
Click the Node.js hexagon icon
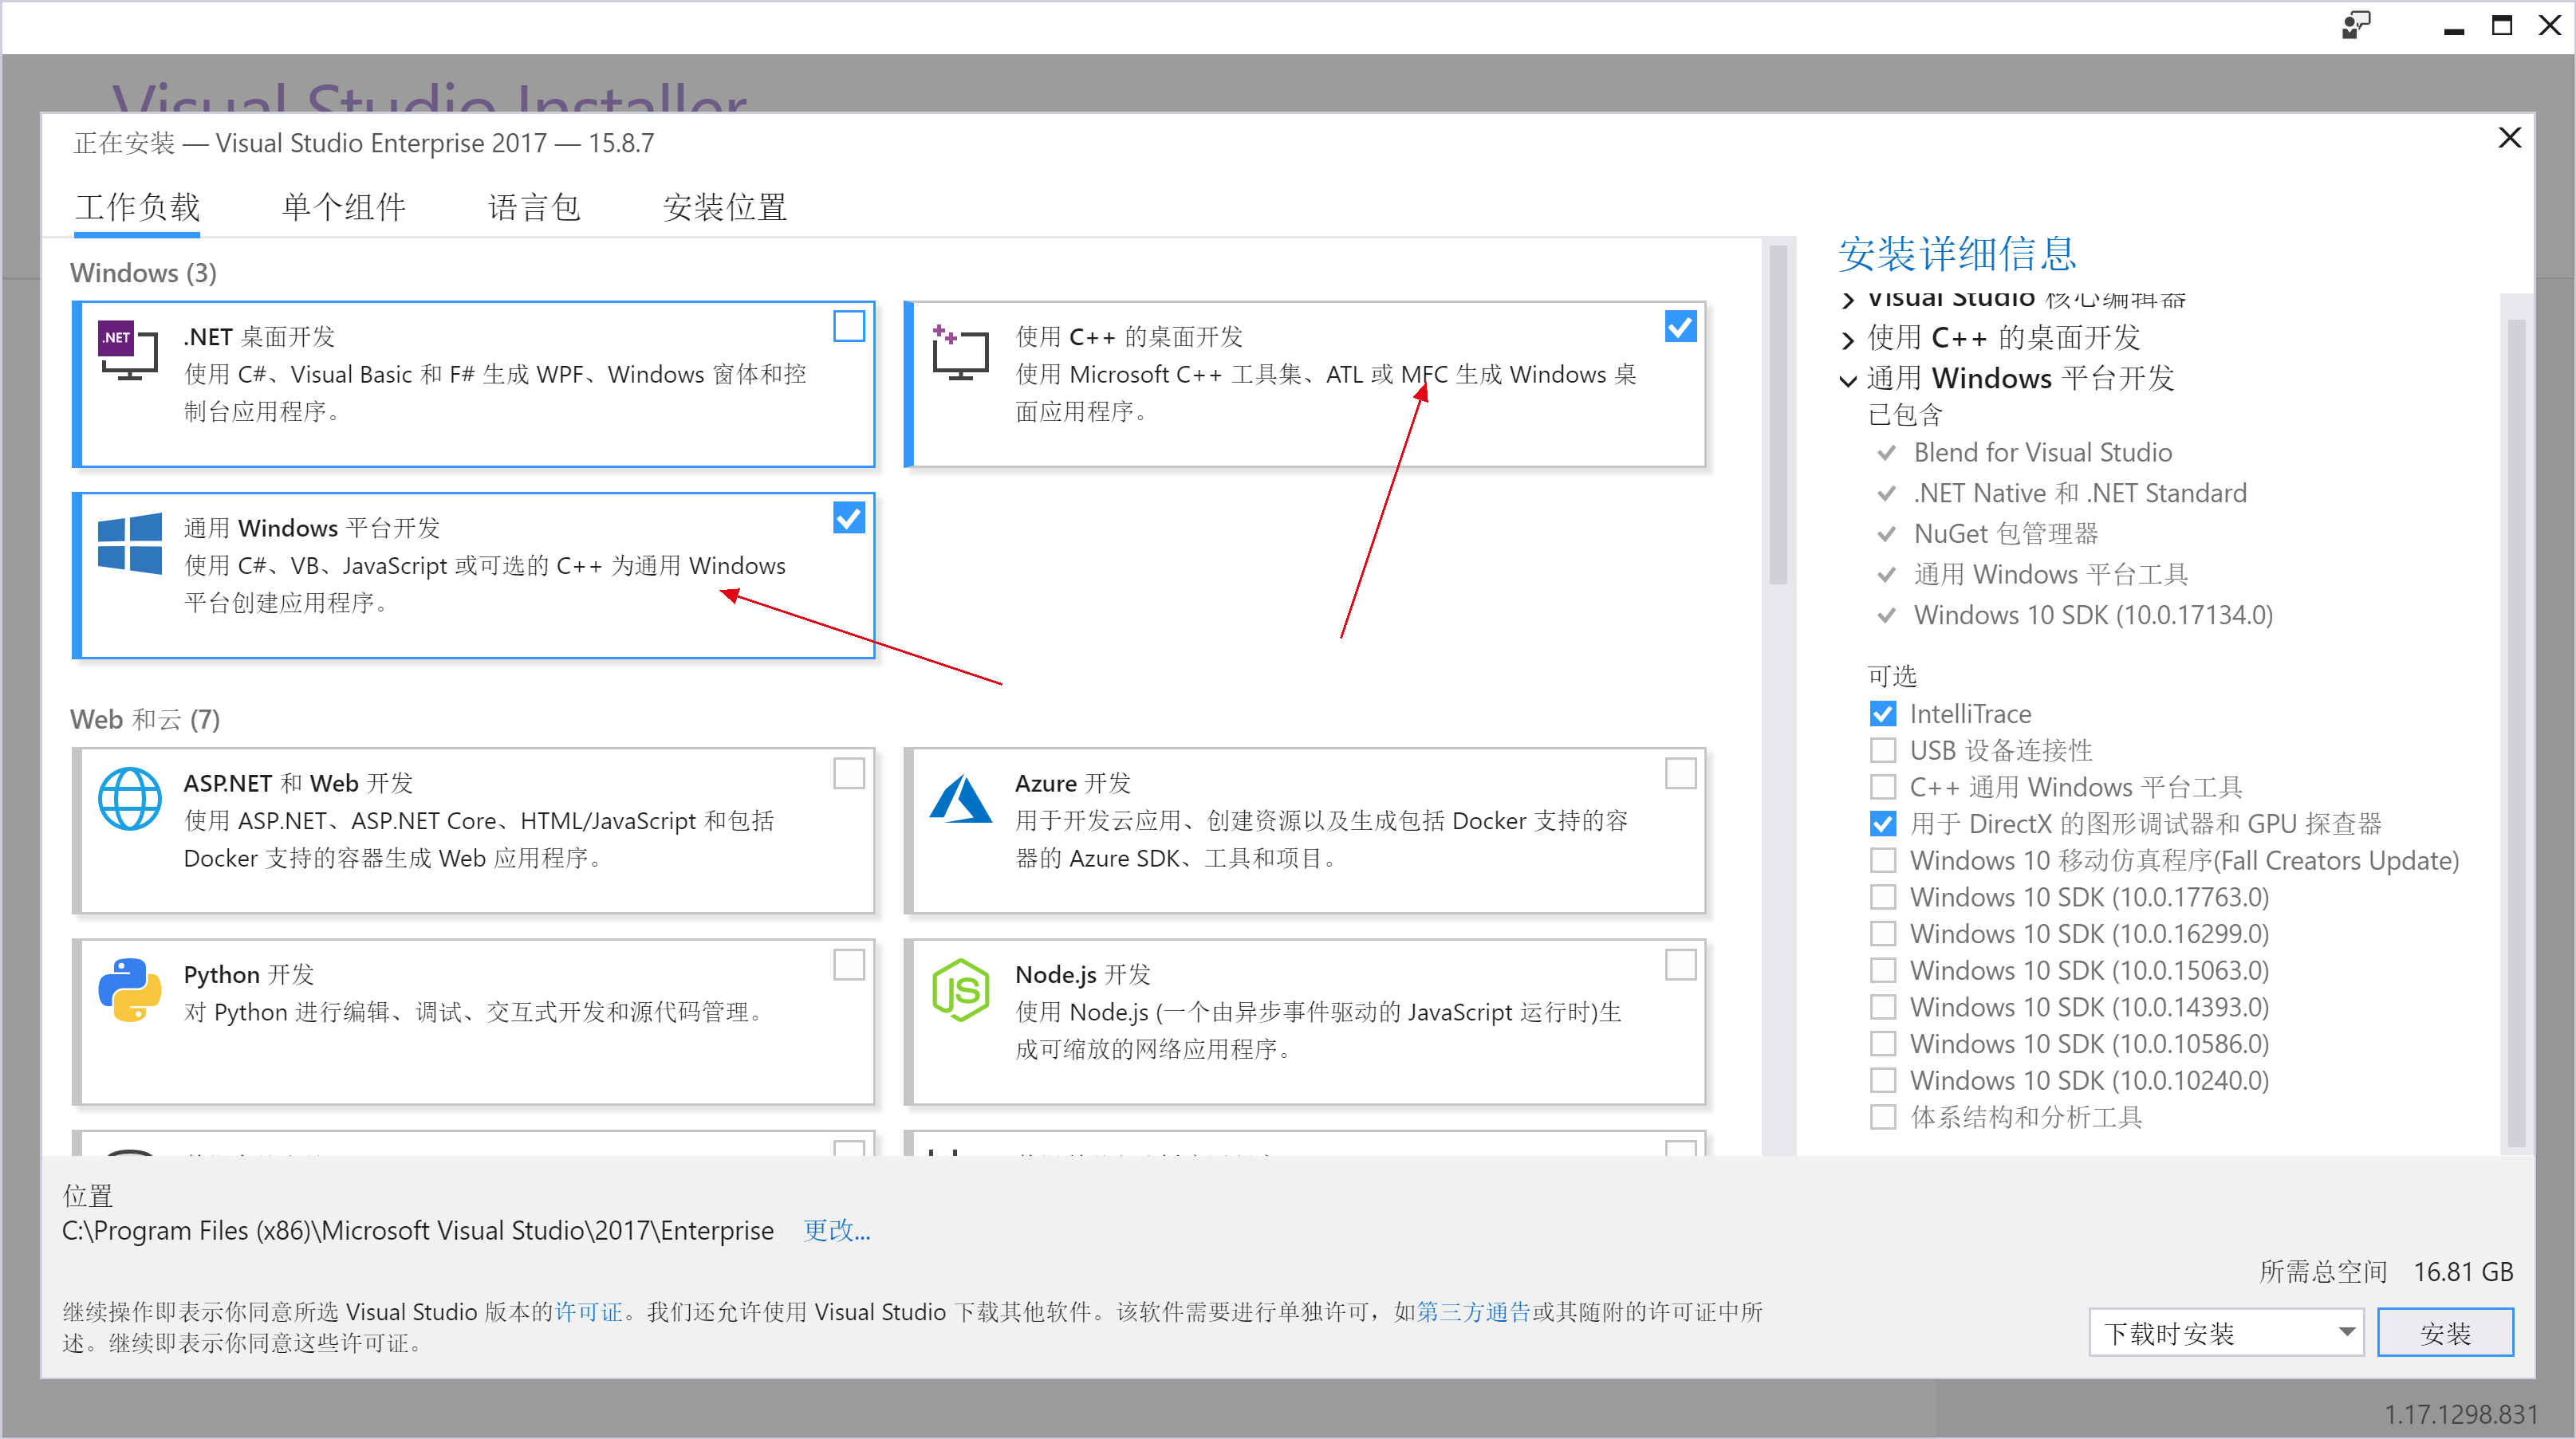click(959, 989)
